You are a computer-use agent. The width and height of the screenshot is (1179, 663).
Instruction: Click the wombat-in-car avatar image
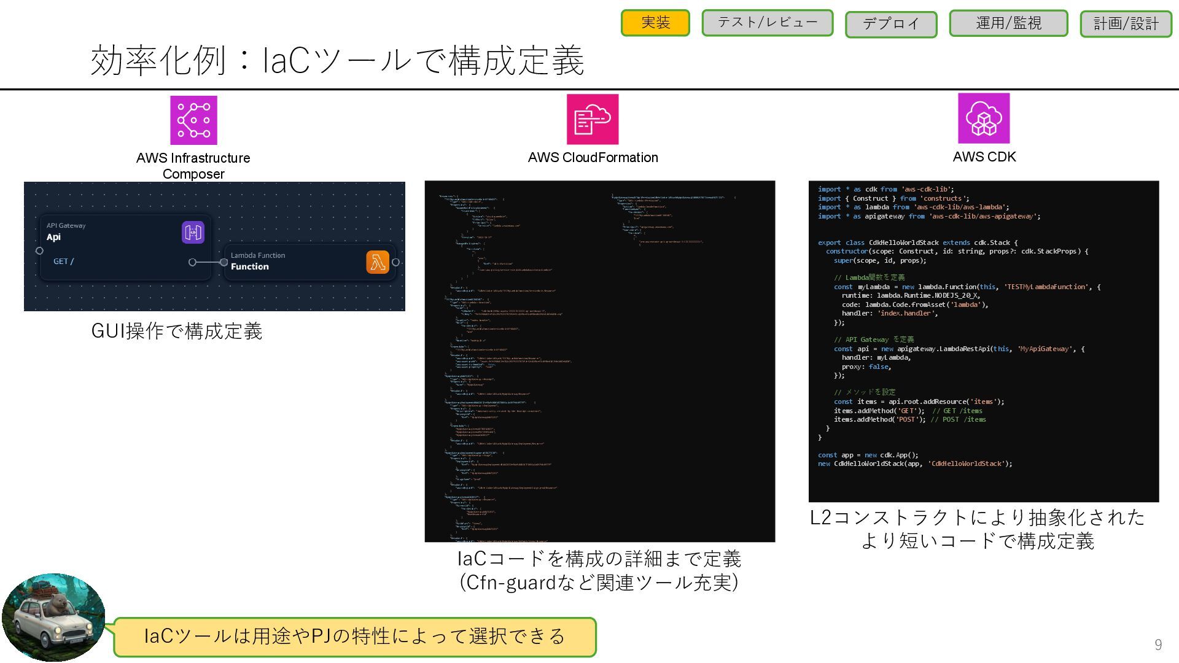click(53, 618)
